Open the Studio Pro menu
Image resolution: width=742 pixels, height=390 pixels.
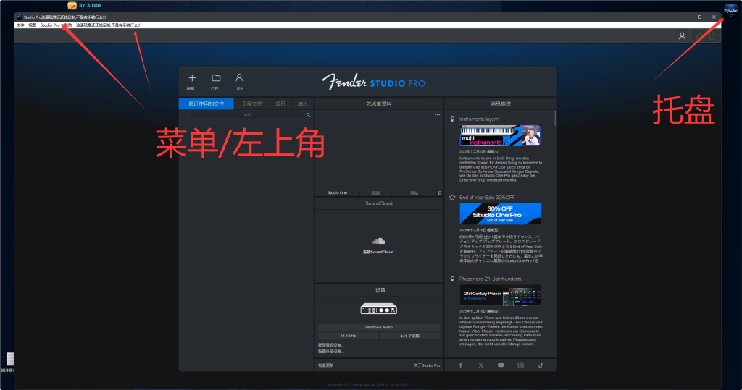[x=50, y=25]
